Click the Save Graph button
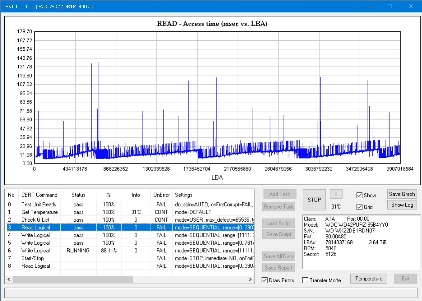This screenshot has width=422, height=301. tap(402, 194)
